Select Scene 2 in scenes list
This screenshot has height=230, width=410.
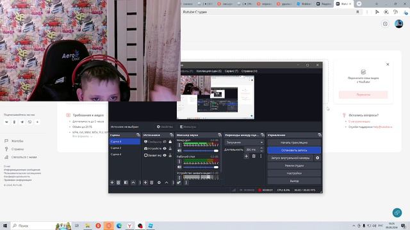(124, 148)
